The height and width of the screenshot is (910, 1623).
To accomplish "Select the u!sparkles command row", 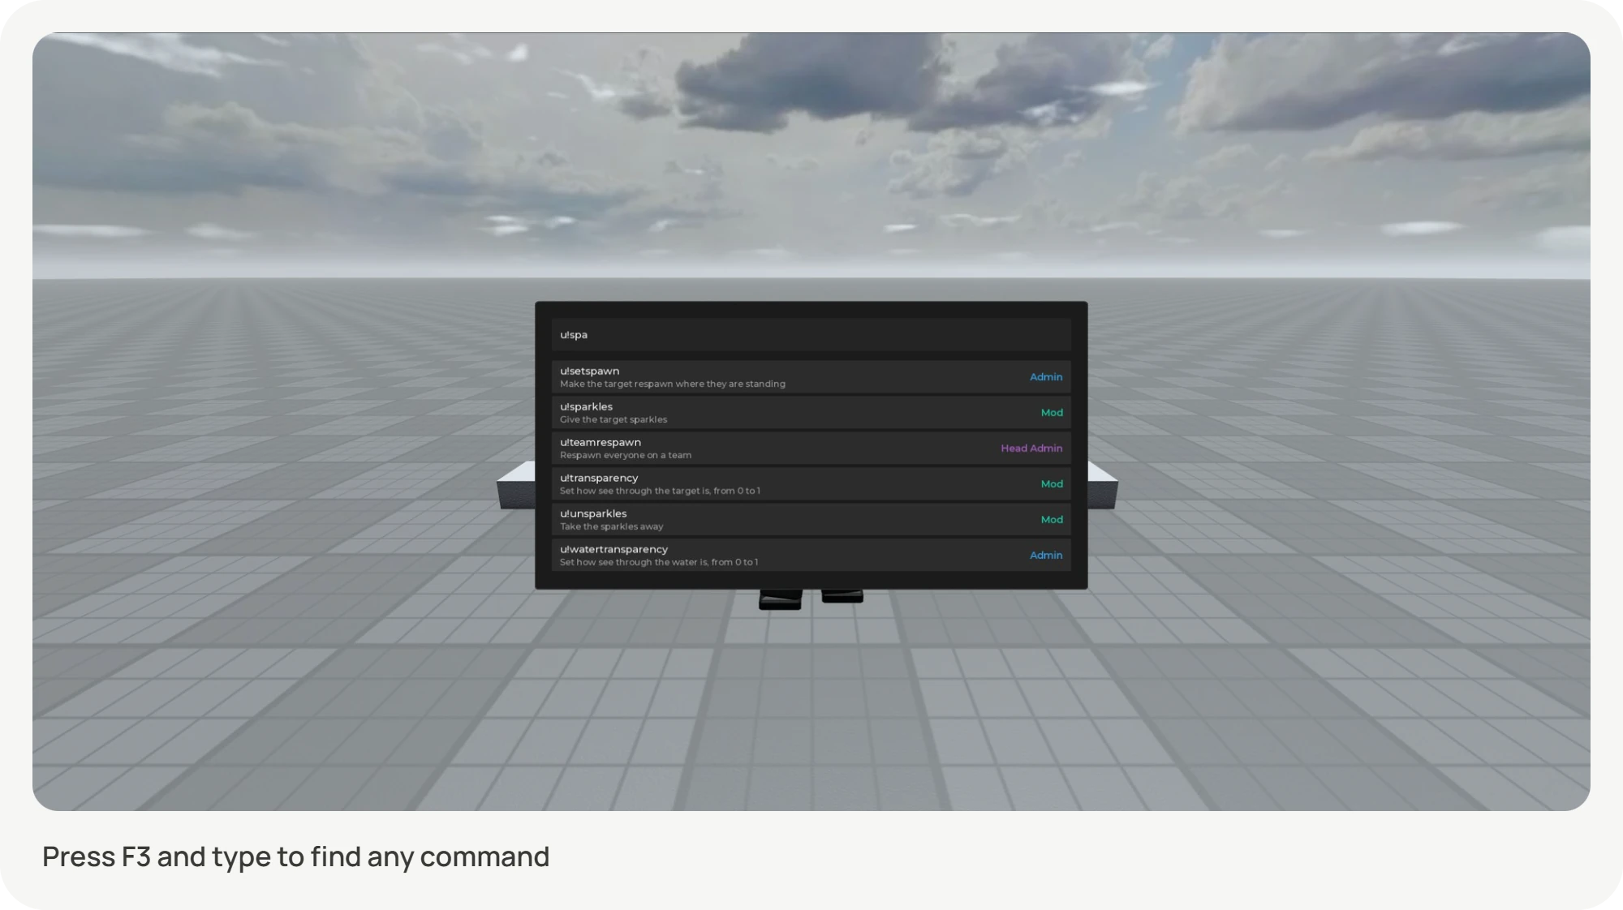I will [811, 413].
